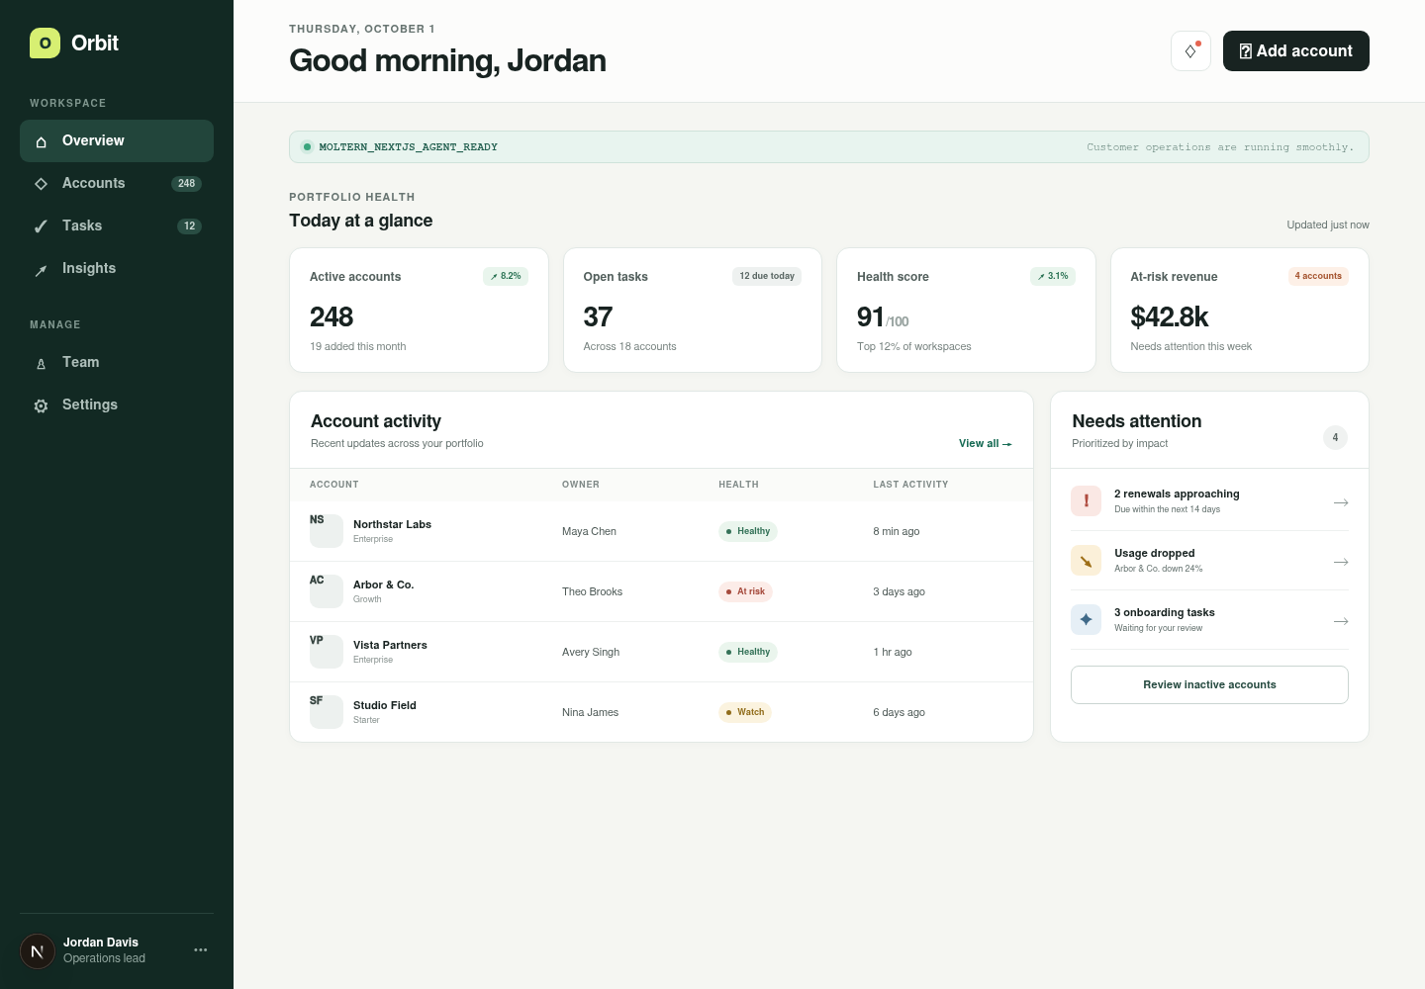Click the Arbor & Co. AC avatar
Viewport: 1425px width, 989px height.
point(327,591)
